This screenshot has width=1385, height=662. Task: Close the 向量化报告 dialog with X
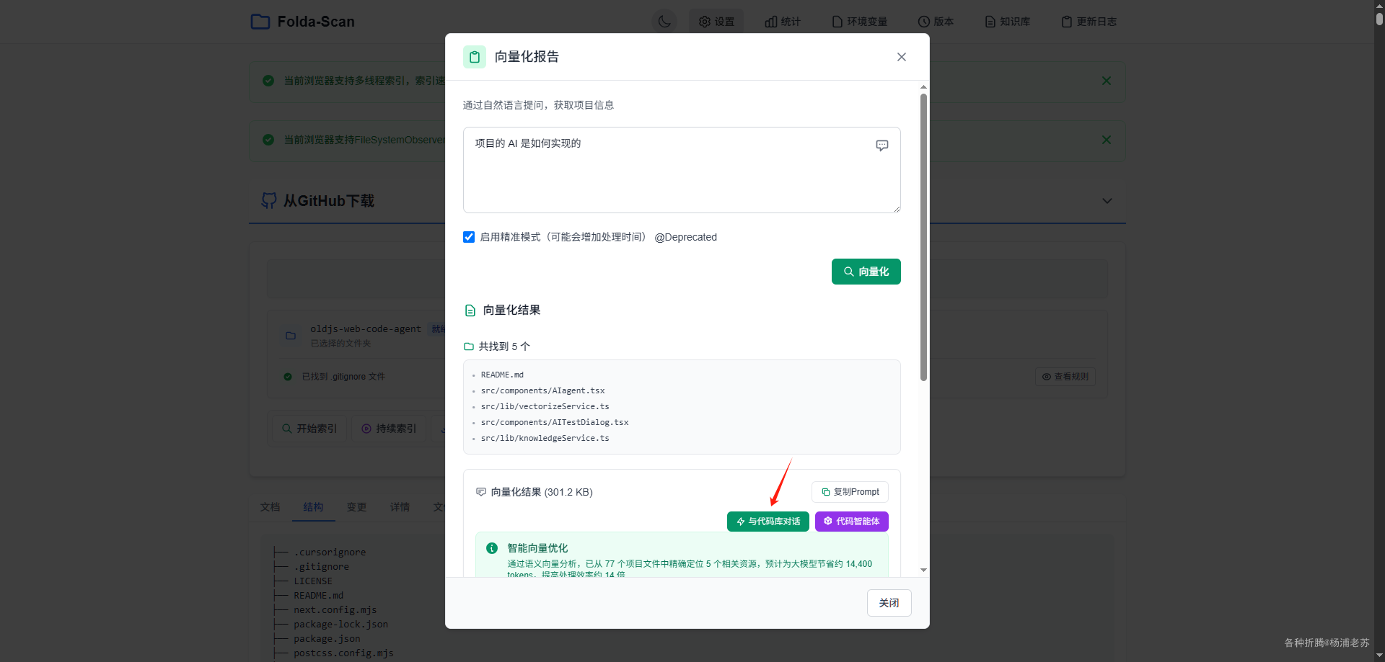tap(901, 57)
